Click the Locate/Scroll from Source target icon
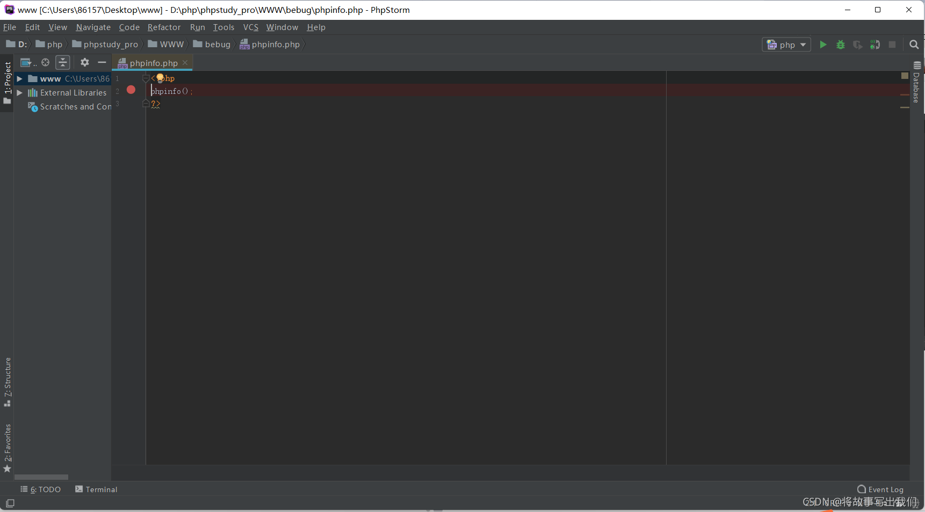The width and height of the screenshot is (925, 512). tap(46, 62)
